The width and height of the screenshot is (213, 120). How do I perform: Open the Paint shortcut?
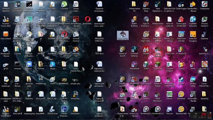(53, 80)
